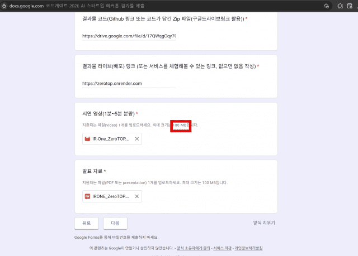Click the toolbar icon right of extensions

(x=350, y=6)
